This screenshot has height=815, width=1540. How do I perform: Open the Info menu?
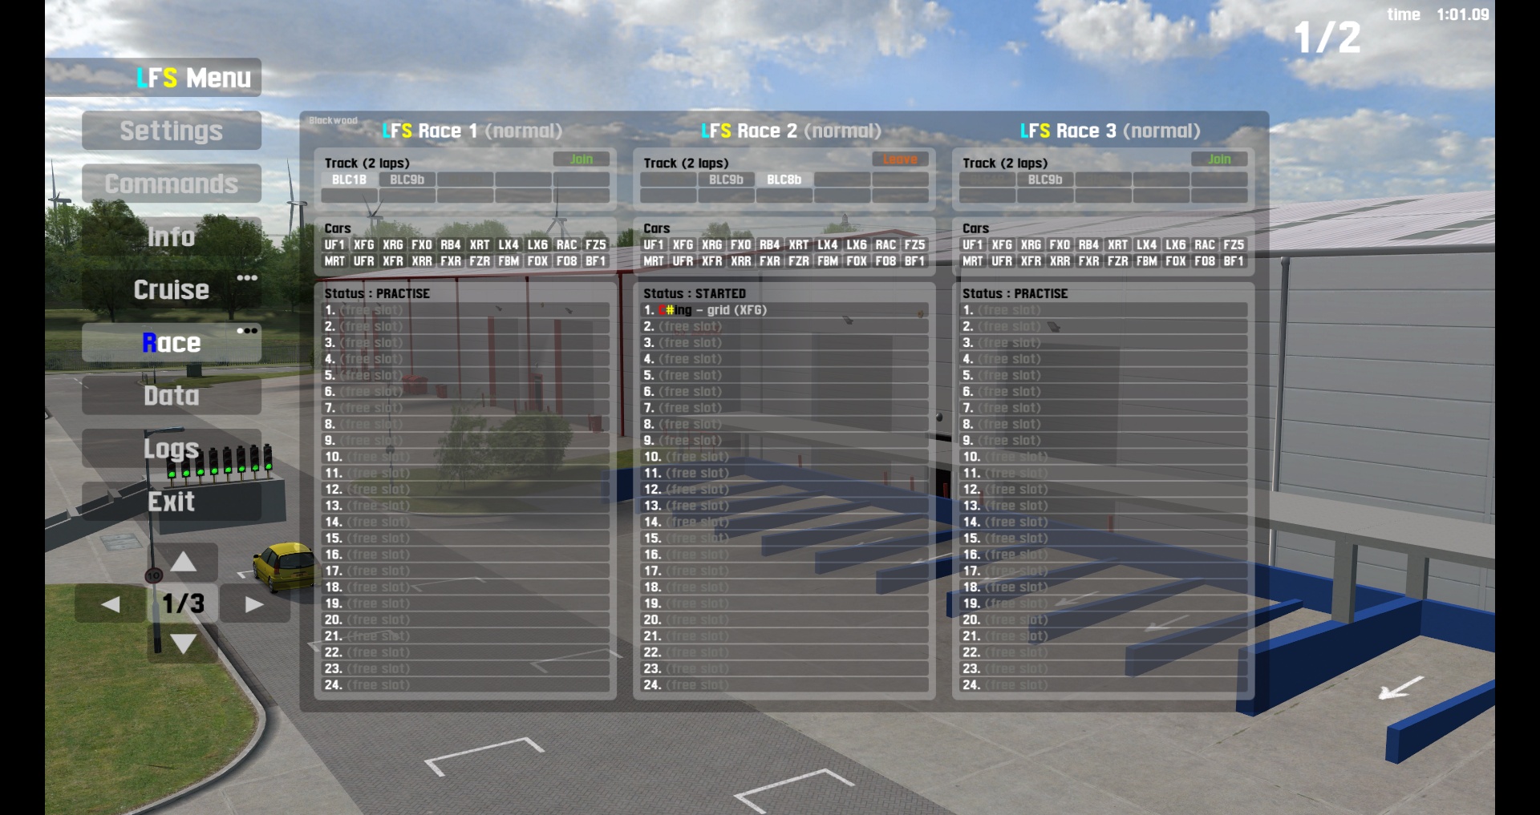point(172,236)
